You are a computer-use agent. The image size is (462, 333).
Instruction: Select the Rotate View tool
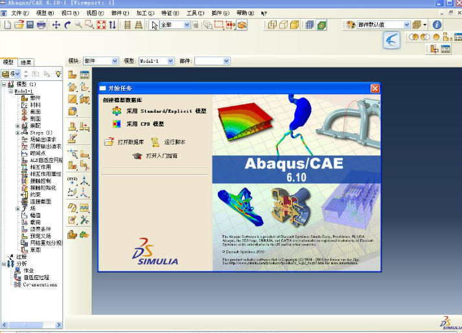coord(67,25)
